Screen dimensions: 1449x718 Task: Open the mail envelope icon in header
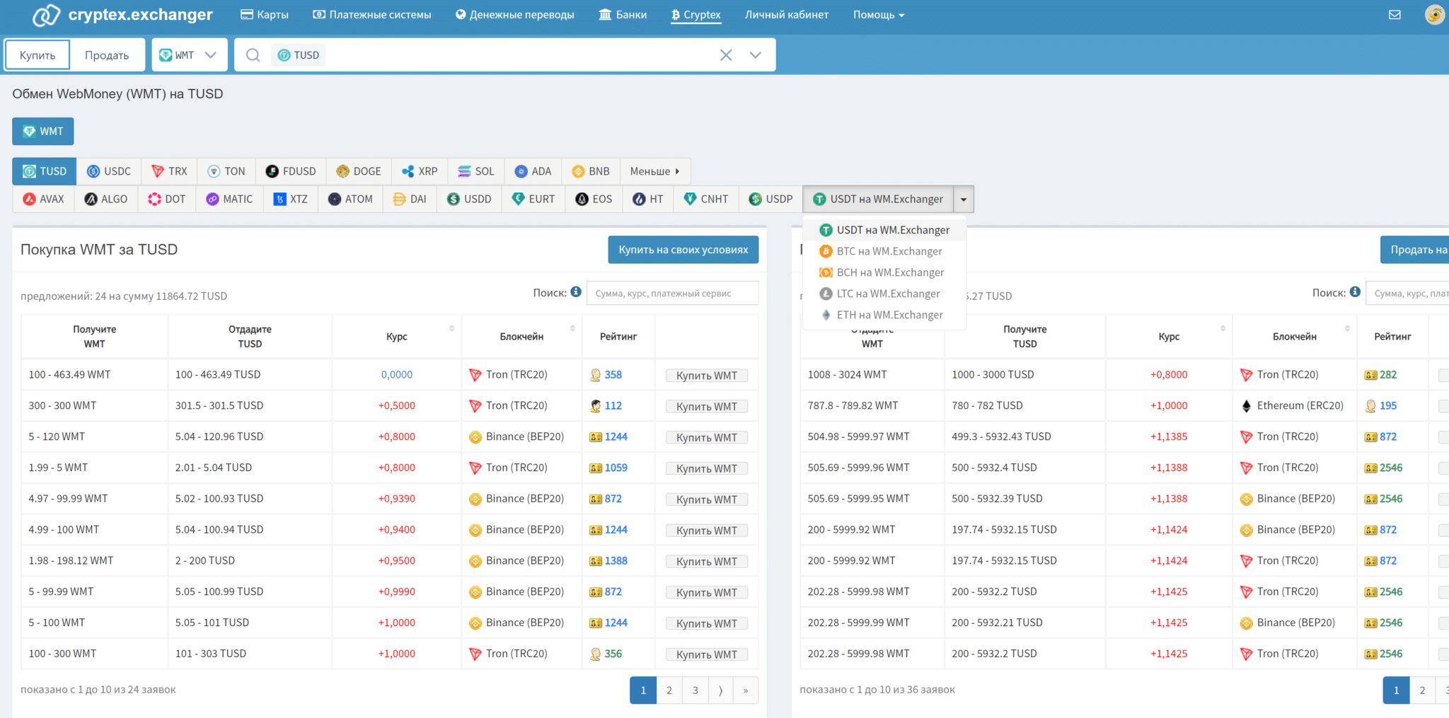1395,15
